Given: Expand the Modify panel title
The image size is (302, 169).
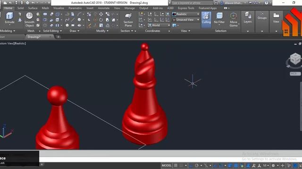Looking at the screenshot, I should tap(102, 31).
